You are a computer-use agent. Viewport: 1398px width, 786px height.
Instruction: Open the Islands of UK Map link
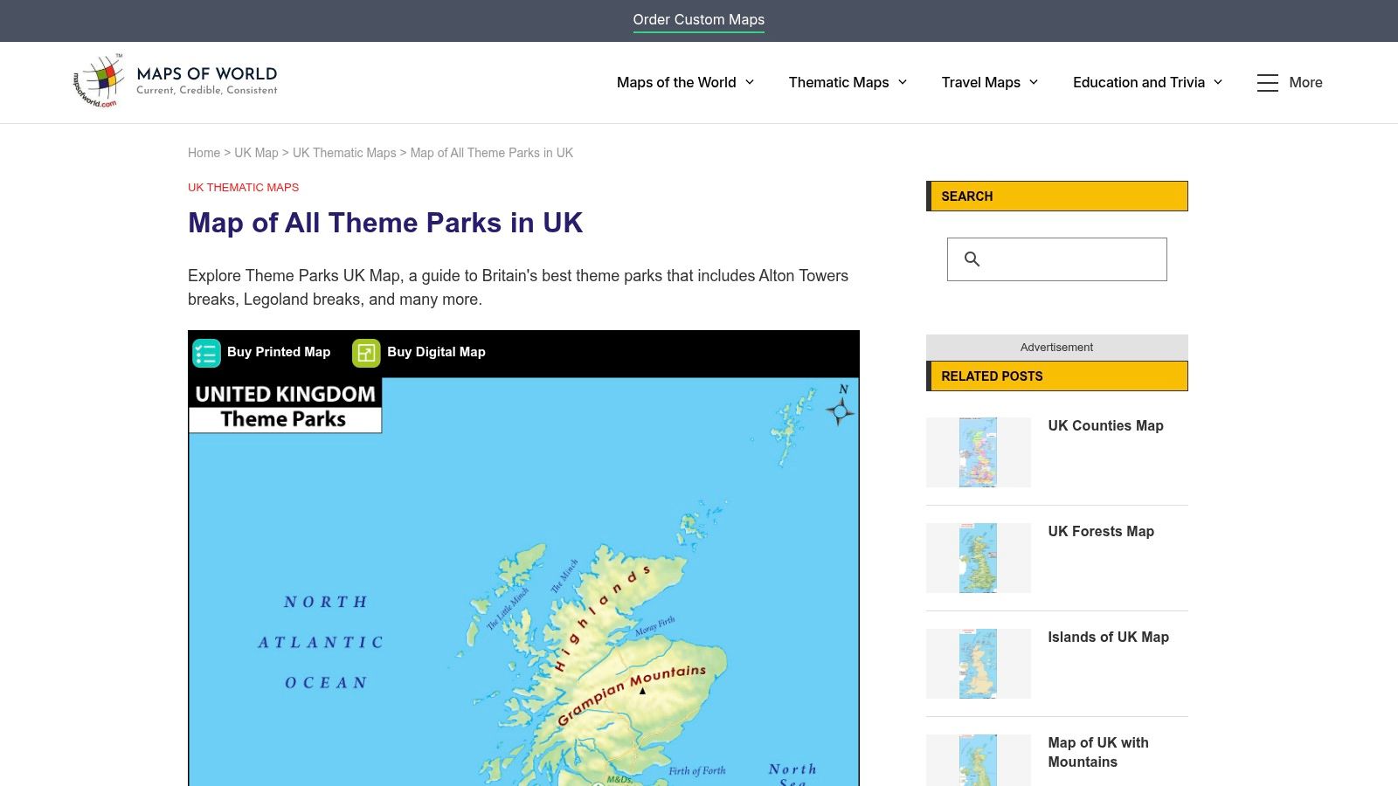tap(1107, 637)
